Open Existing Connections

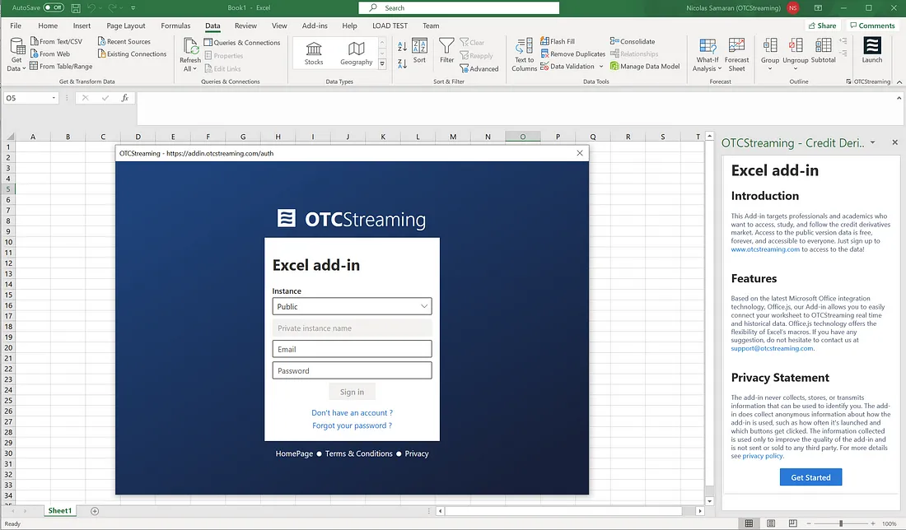(133, 53)
